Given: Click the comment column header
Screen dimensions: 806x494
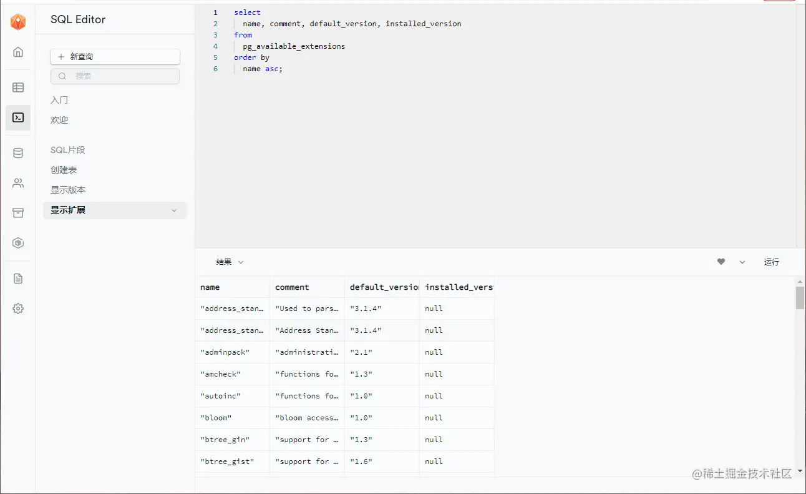Looking at the screenshot, I should point(307,287).
